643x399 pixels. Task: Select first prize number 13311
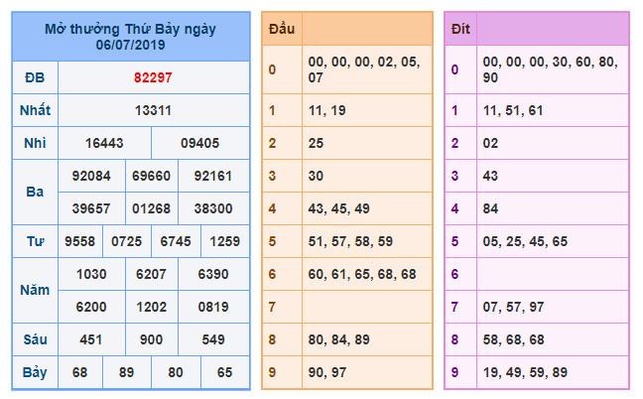(153, 110)
